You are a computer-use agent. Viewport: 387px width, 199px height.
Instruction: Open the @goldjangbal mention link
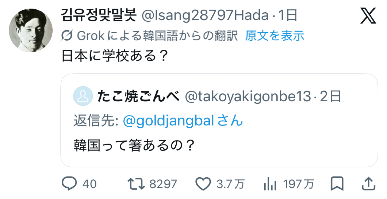pyautogui.click(x=169, y=121)
